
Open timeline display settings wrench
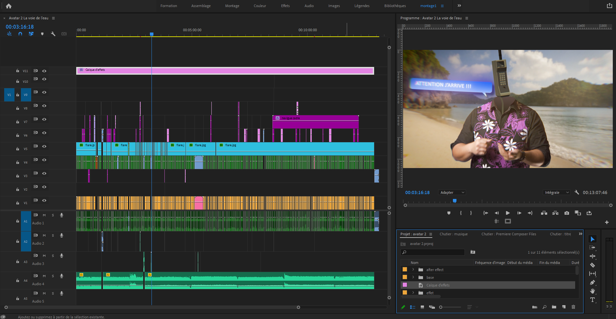(x=53, y=34)
